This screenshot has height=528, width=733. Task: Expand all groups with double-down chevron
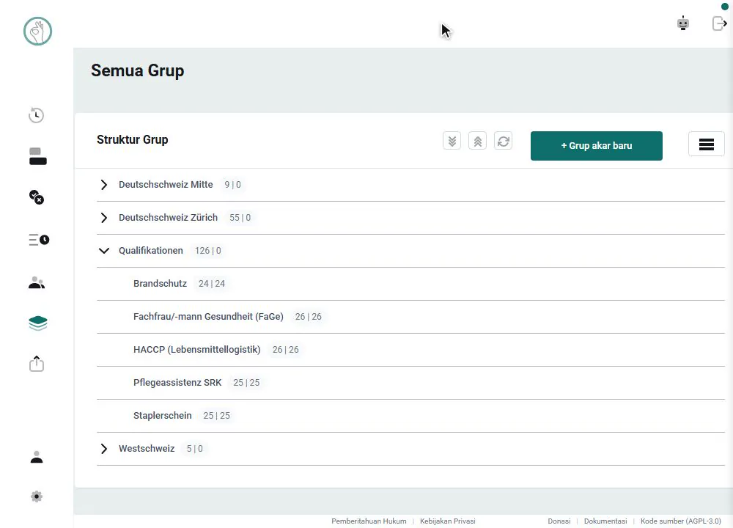pyautogui.click(x=452, y=141)
